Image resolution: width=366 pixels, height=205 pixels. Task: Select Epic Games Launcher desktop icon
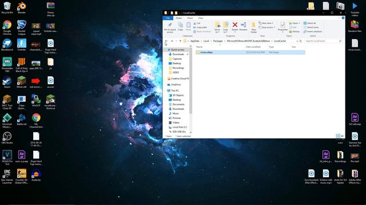[x=7, y=177]
